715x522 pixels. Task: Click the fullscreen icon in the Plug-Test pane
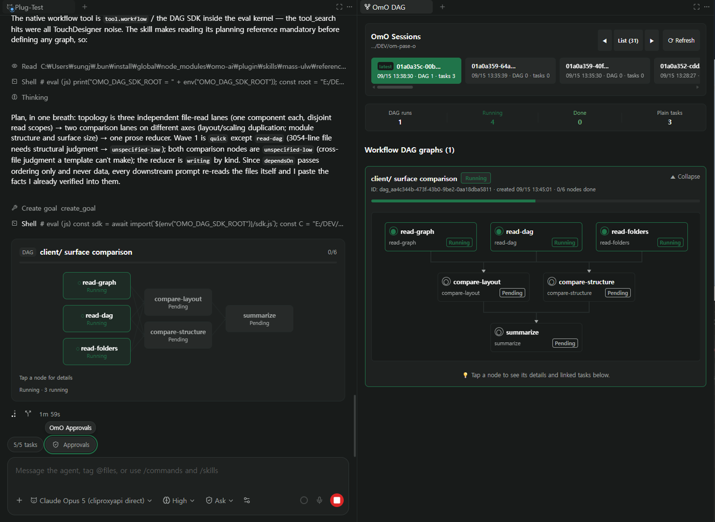pos(339,7)
